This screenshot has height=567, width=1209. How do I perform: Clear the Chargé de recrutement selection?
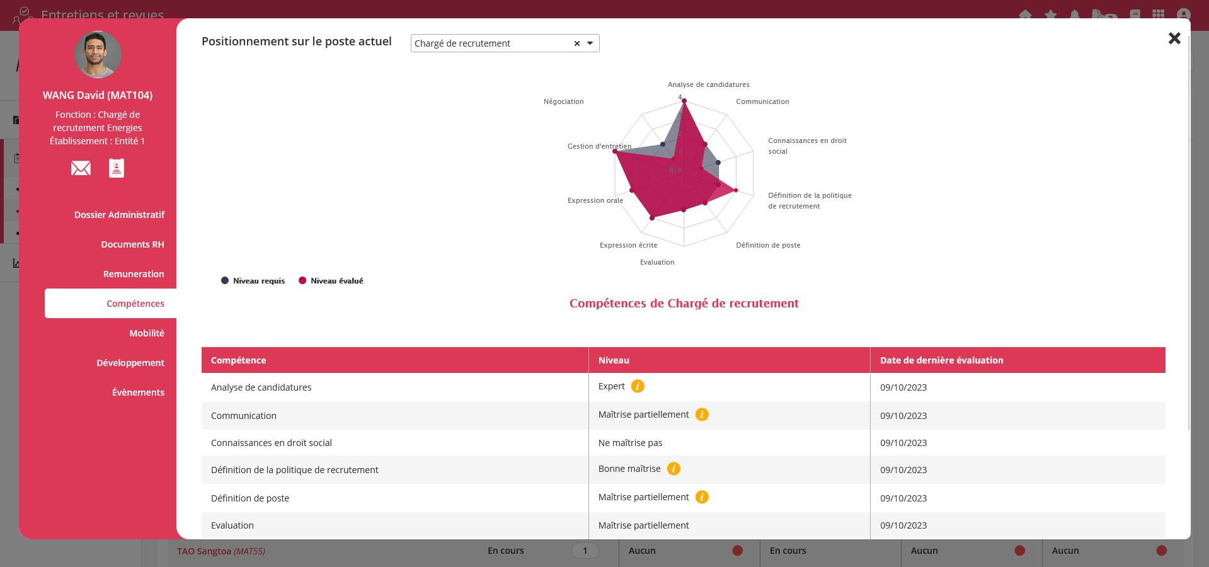point(576,43)
